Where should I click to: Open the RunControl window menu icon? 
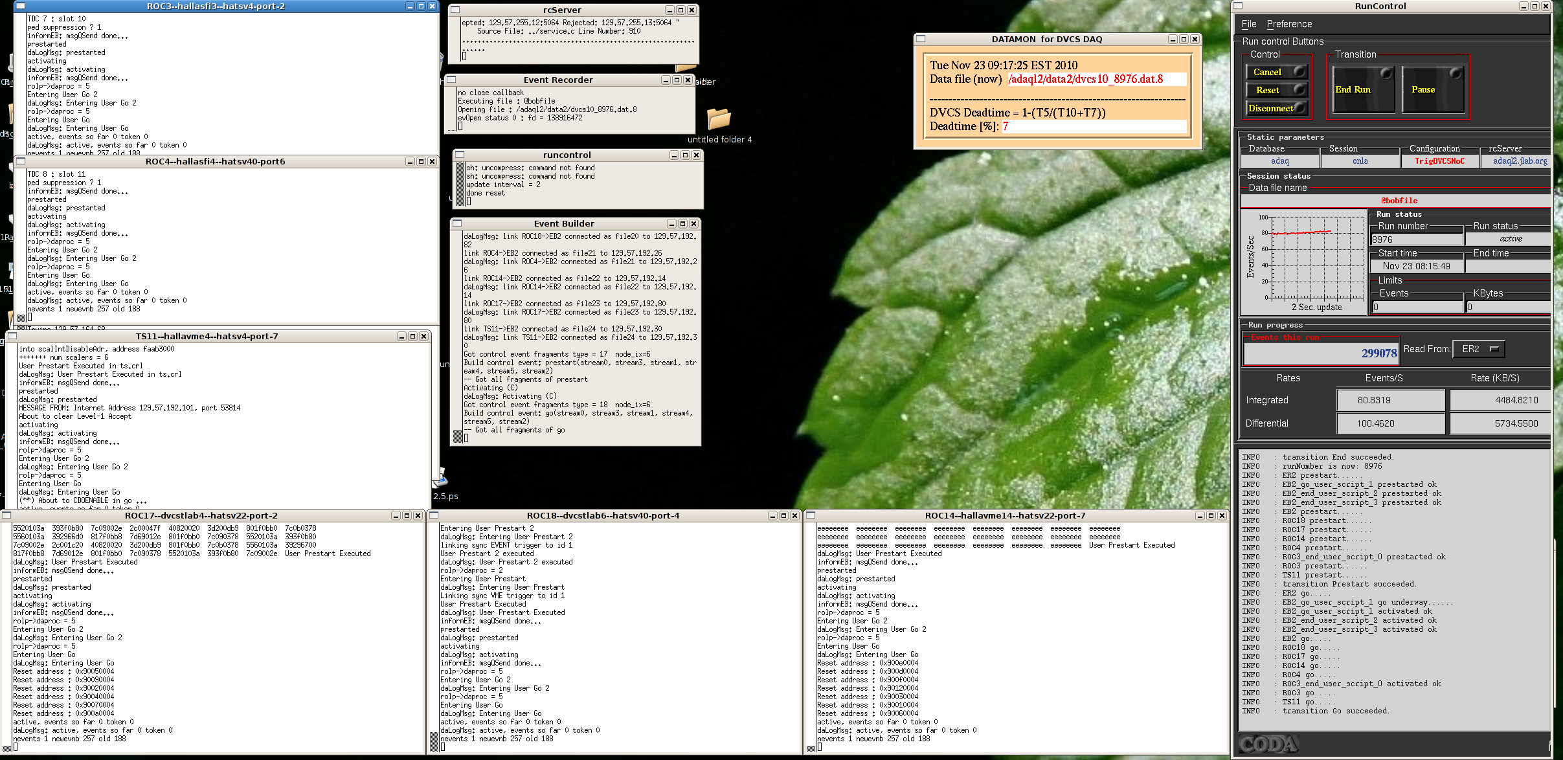1238,6
